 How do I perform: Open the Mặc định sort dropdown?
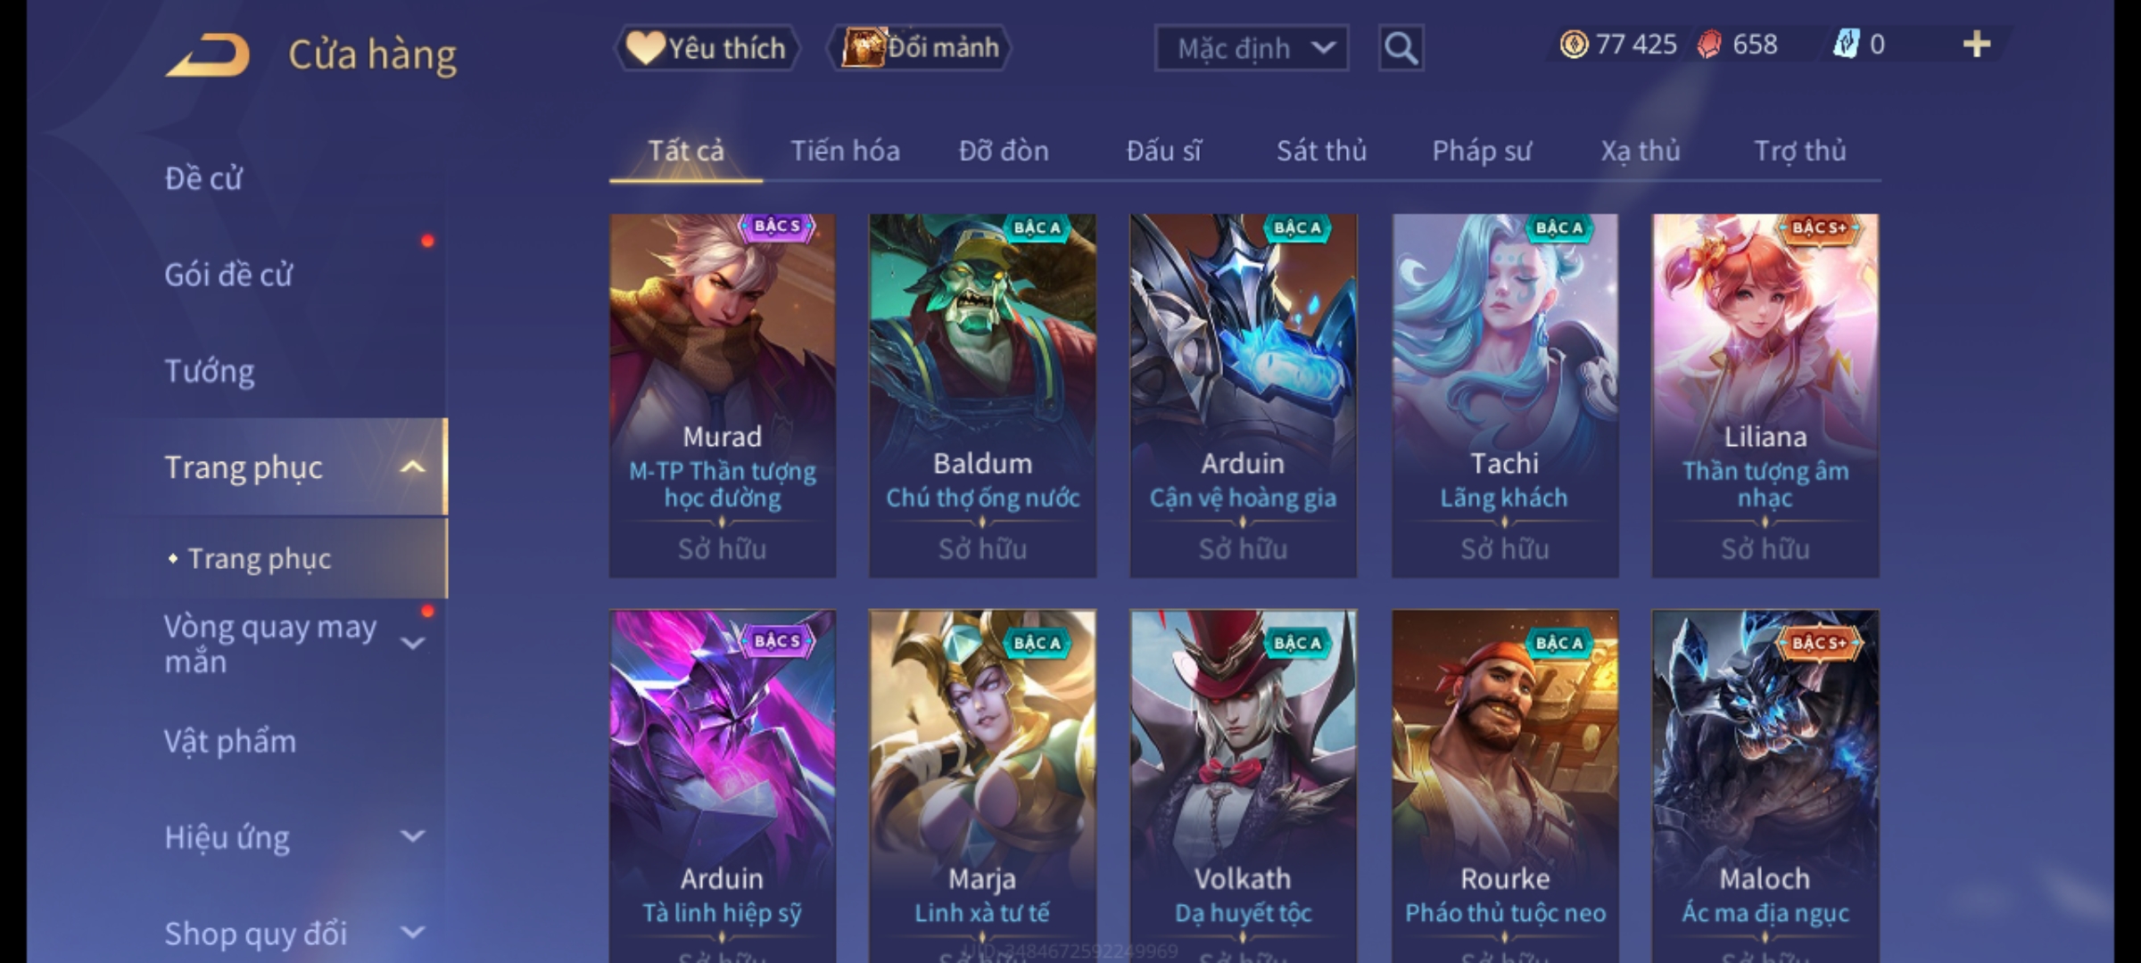pyautogui.click(x=1252, y=48)
